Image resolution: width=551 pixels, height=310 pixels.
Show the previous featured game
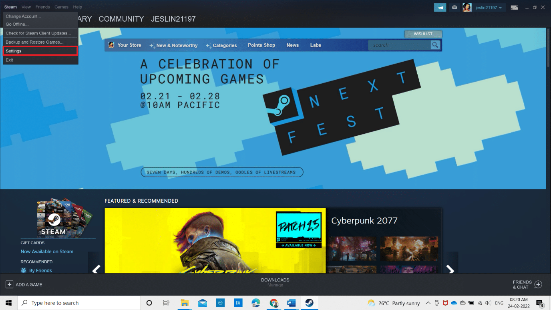pos(96,269)
